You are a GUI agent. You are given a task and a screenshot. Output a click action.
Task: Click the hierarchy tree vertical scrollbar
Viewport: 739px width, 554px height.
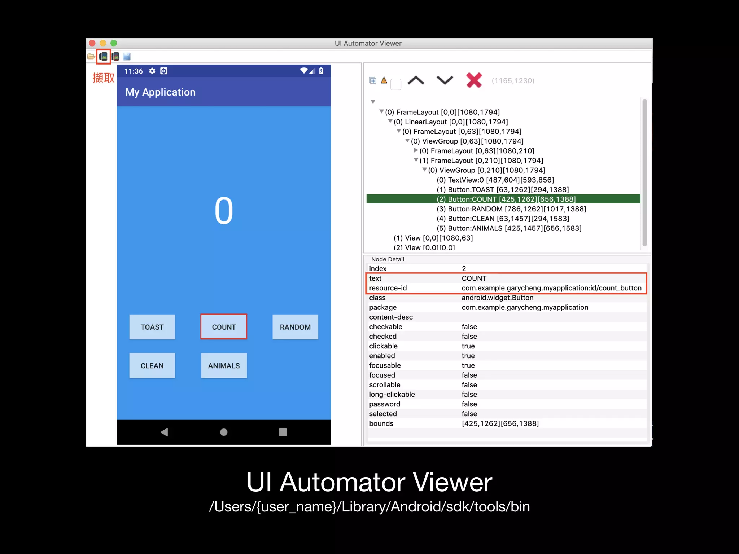point(644,173)
